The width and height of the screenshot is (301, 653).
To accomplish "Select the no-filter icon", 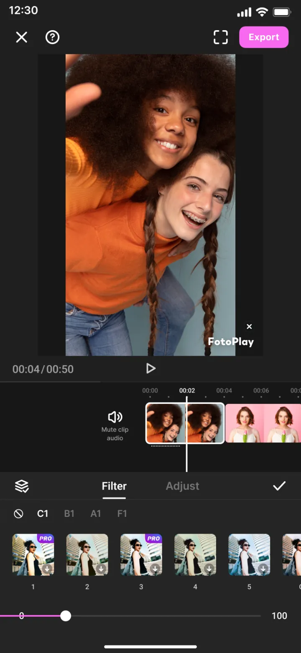I will click(x=18, y=514).
